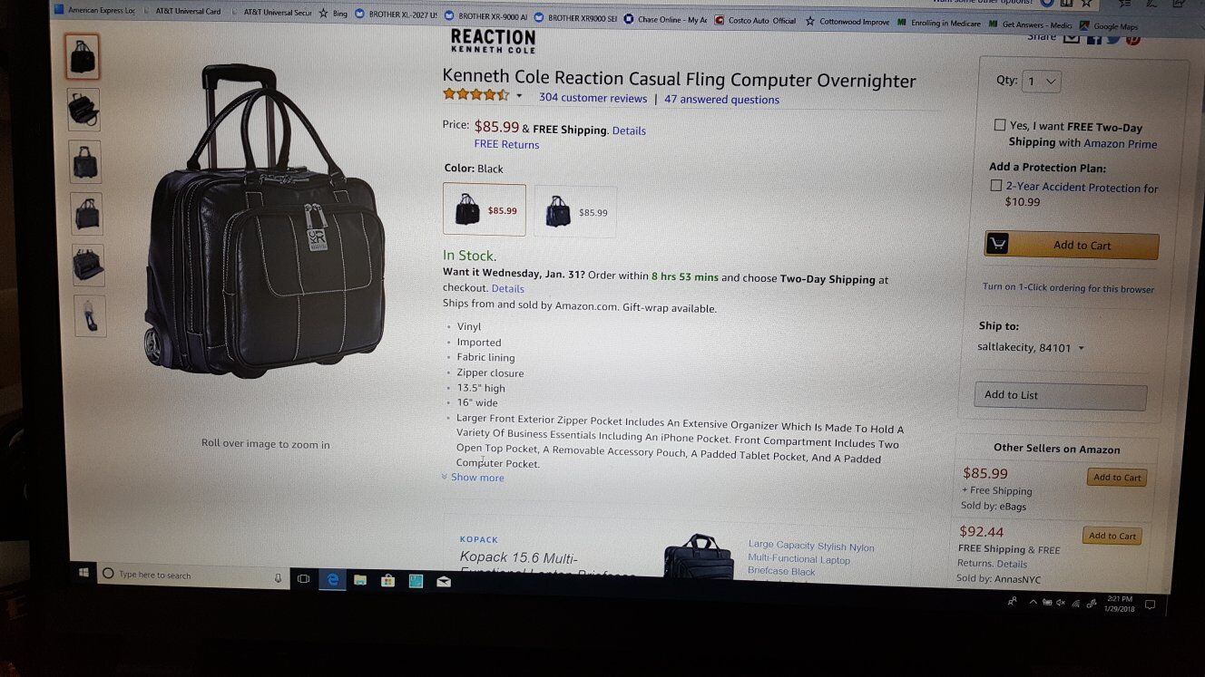Open the Google Maps bookmark
The height and width of the screenshot is (677, 1205).
click(x=1109, y=26)
